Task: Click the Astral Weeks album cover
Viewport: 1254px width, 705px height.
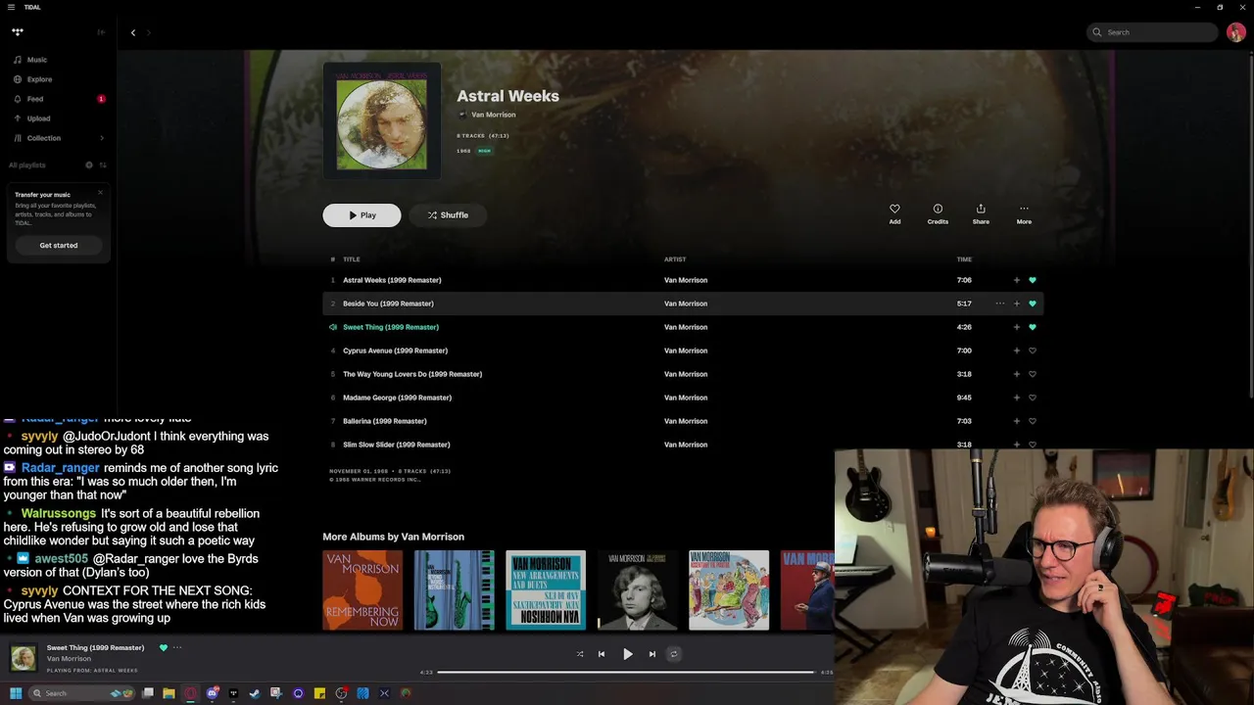Action: pos(382,121)
